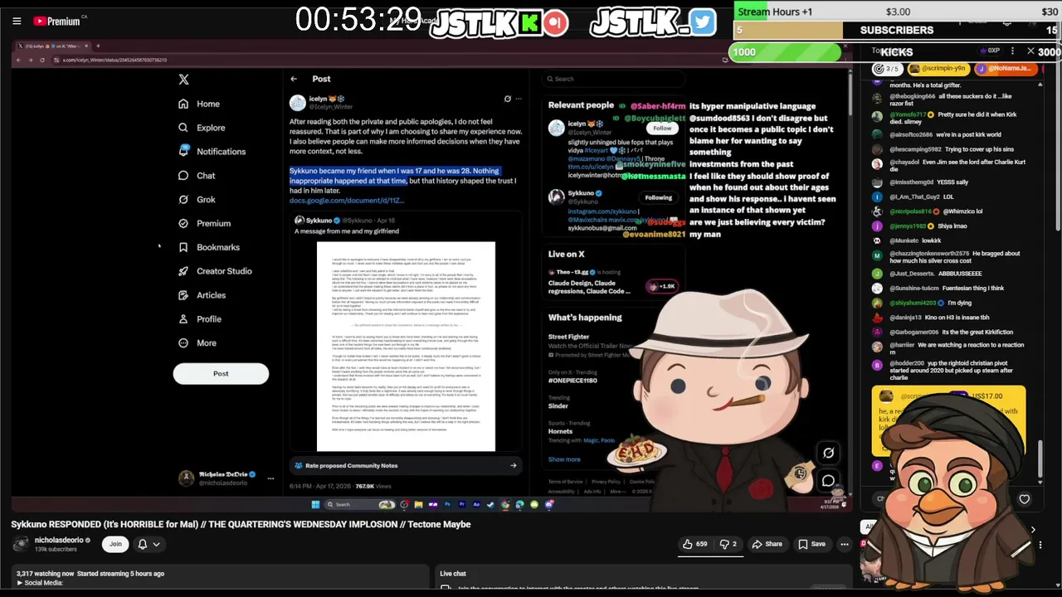Click the chat bubble icon beside video
1062x597 pixels.
pos(828,481)
